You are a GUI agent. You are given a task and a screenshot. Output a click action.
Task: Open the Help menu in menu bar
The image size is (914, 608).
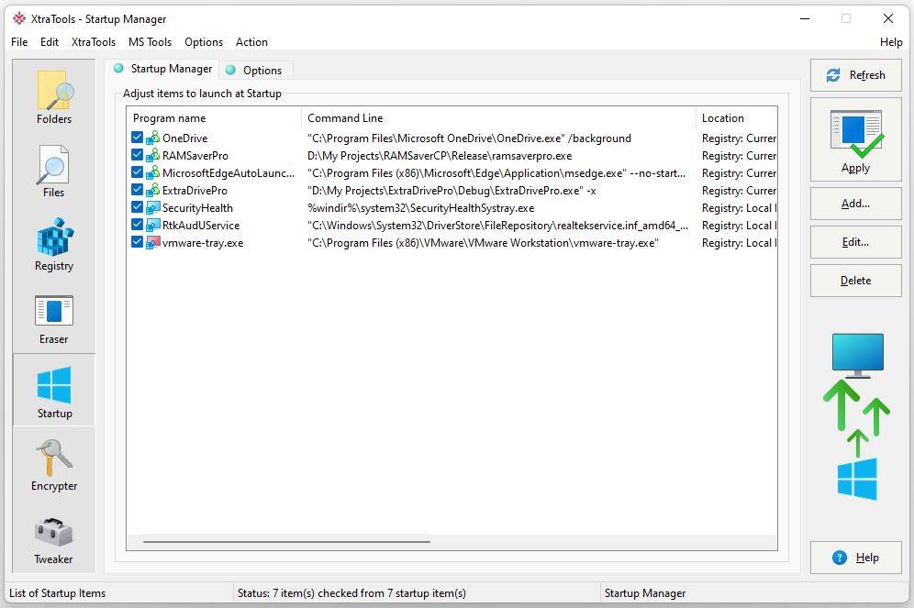891,42
